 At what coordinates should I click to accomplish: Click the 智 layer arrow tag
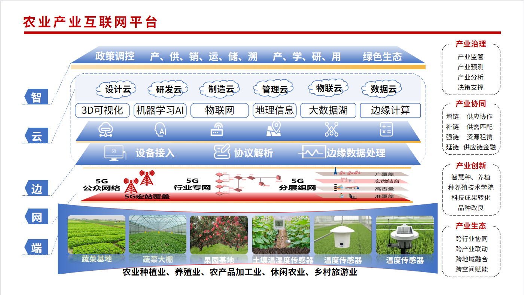coord(36,97)
